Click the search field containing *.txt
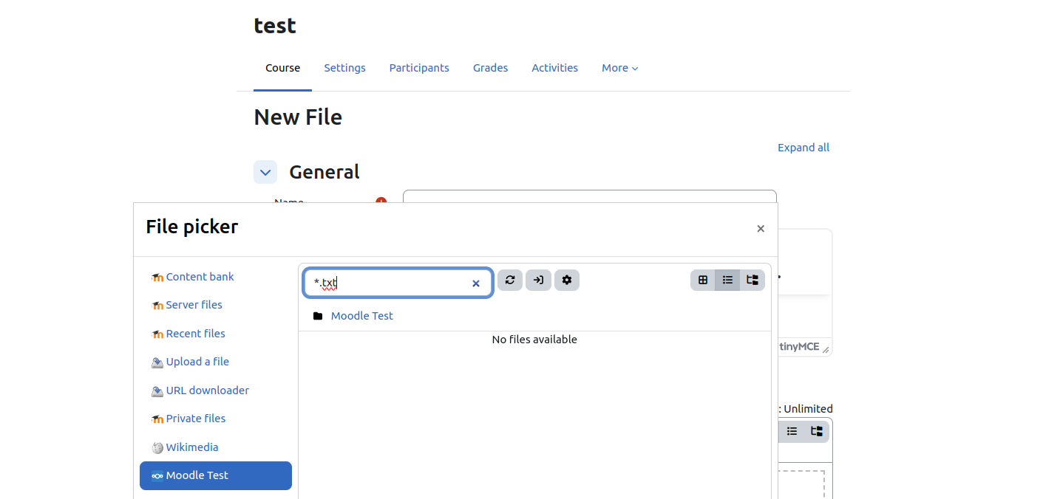The image size is (1043, 499). pos(398,283)
